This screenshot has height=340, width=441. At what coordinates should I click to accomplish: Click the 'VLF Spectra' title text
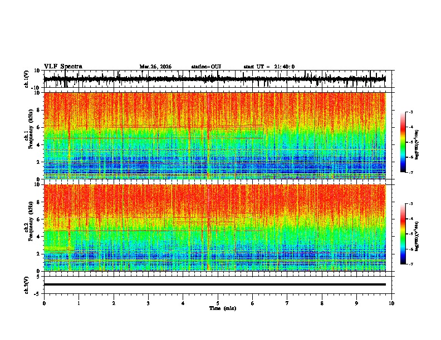pyautogui.click(x=63, y=67)
